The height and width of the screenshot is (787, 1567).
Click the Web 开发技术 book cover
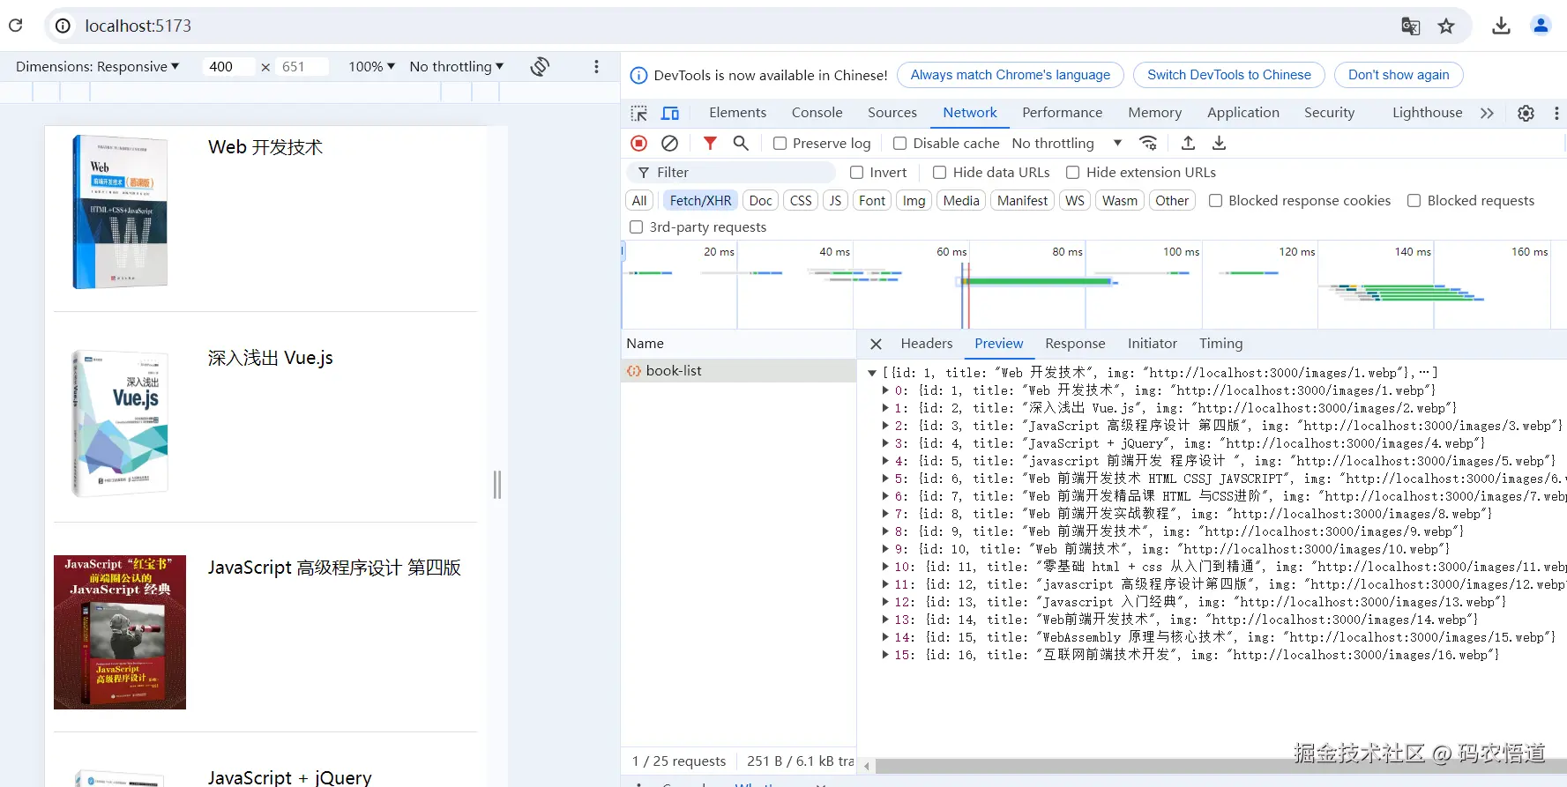120,212
